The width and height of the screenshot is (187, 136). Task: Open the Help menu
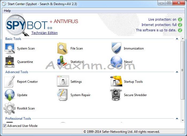pyautogui.click(x=7, y=11)
